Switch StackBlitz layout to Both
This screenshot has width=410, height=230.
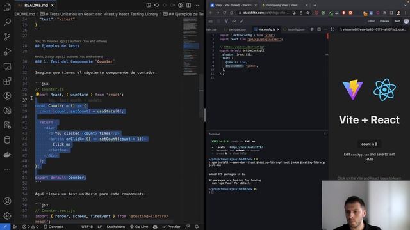coord(397,21)
